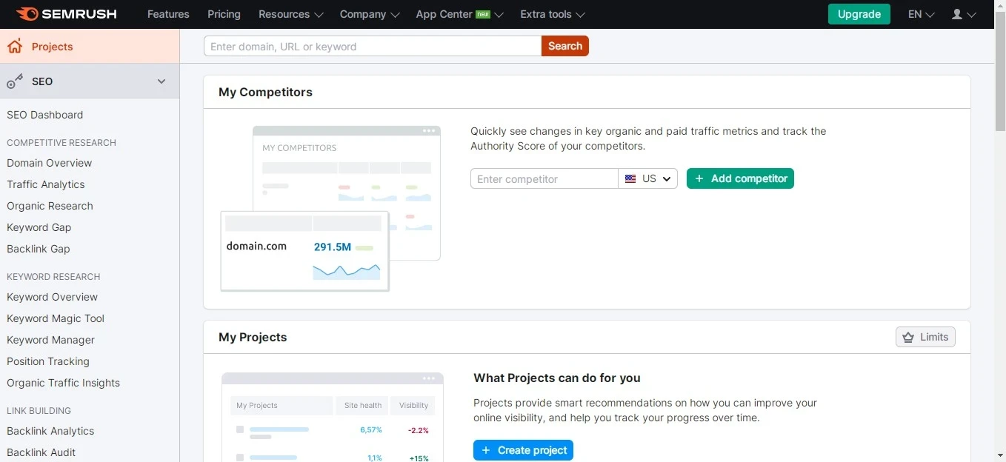Image resolution: width=1006 pixels, height=462 pixels.
Task: Click the US flag icon
Action: 630,179
